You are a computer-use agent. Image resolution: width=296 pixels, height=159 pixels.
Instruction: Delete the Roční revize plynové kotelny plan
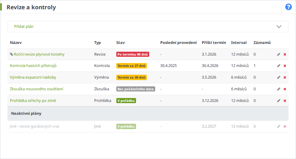click(x=285, y=54)
